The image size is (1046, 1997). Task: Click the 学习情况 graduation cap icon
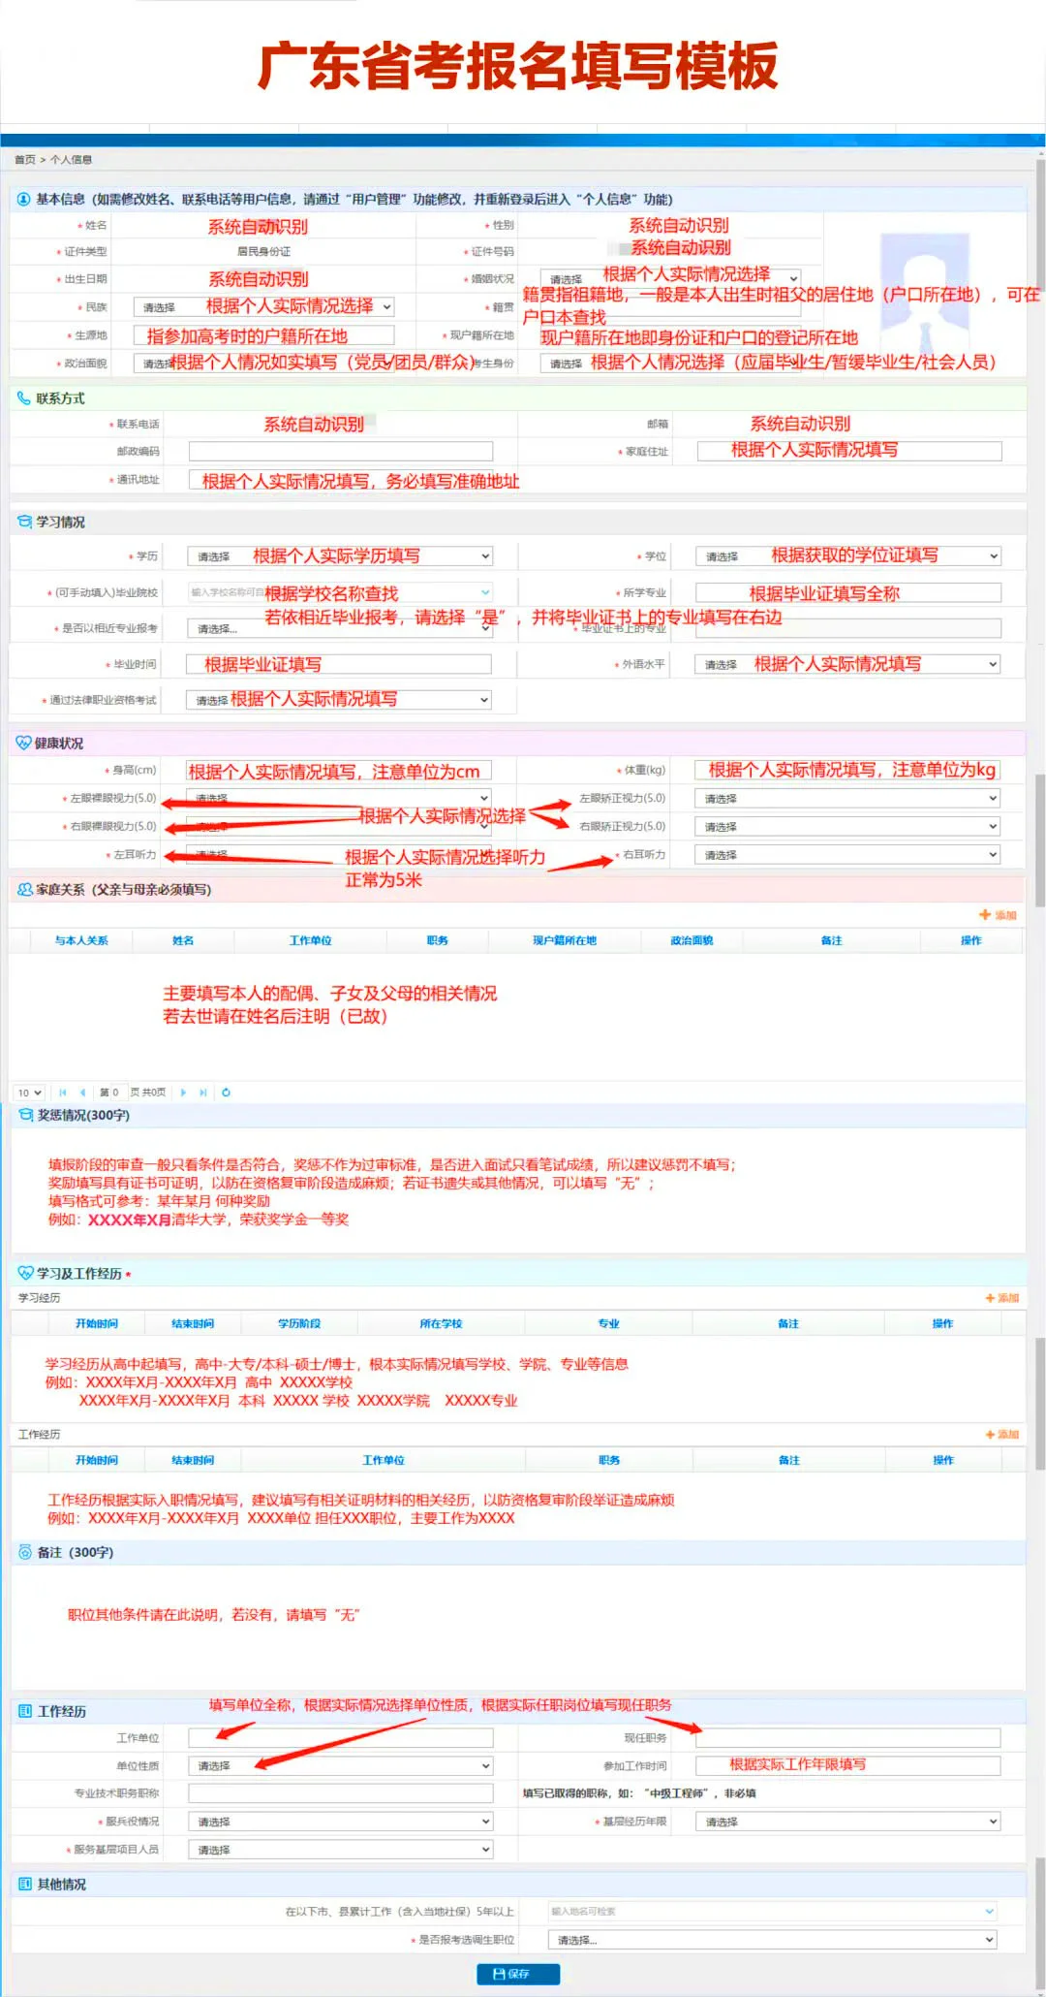(24, 522)
